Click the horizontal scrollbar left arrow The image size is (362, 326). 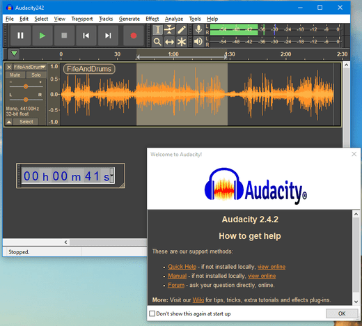[x=65, y=242]
